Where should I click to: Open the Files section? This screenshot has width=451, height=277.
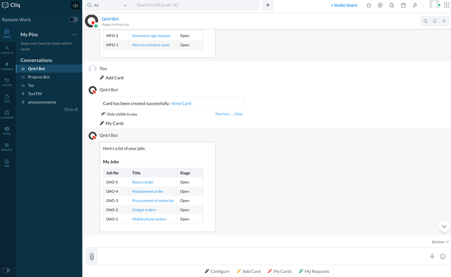7,98
